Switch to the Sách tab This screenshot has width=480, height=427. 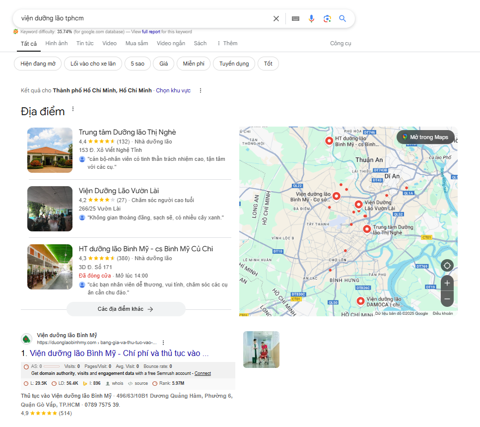pyautogui.click(x=200, y=43)
